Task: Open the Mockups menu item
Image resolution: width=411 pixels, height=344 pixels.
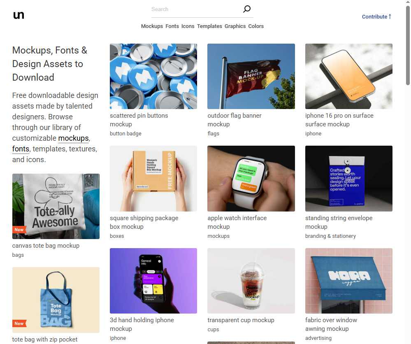Action: (152, 26)
